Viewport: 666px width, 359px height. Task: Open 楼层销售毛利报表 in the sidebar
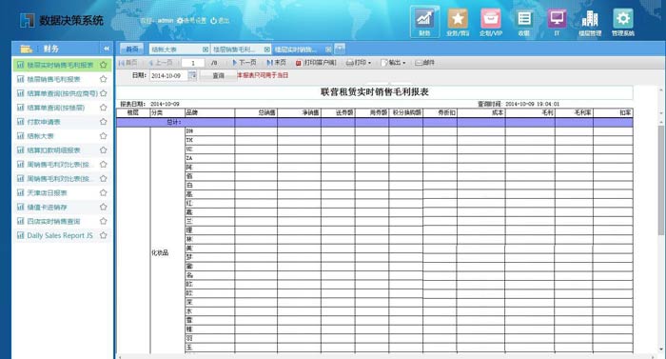pyautogui.click(x=53, y=79)
